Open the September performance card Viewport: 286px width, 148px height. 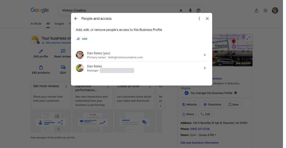pos(93,109)
